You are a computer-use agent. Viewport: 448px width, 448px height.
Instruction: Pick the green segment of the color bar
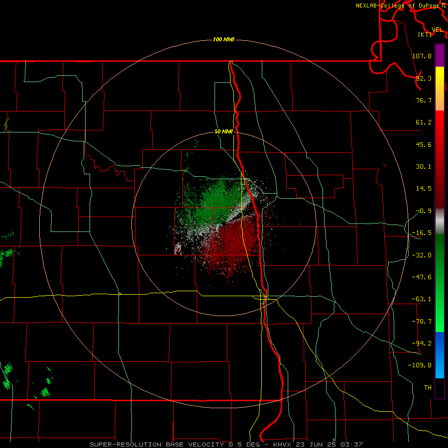click(440, 283)
